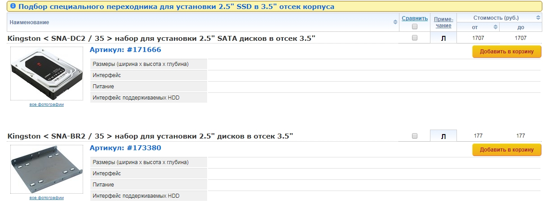View SNA-DC2 drive enclosure product photo
The width and height of the screenshot is (545, 204).
coord(47,74)
